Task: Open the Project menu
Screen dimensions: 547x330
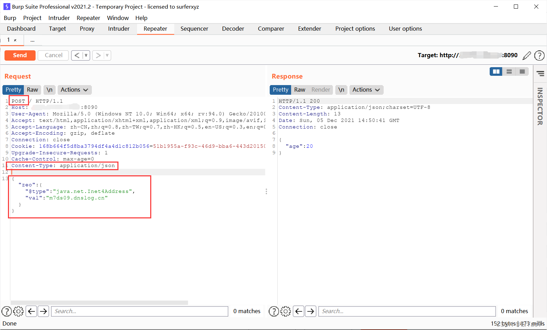Action: point(32,18)
